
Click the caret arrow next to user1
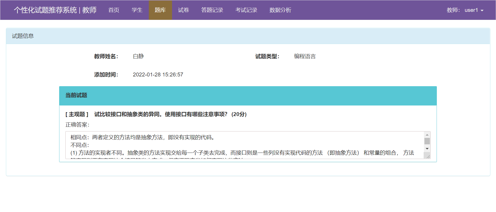click(x=482, y=11)
